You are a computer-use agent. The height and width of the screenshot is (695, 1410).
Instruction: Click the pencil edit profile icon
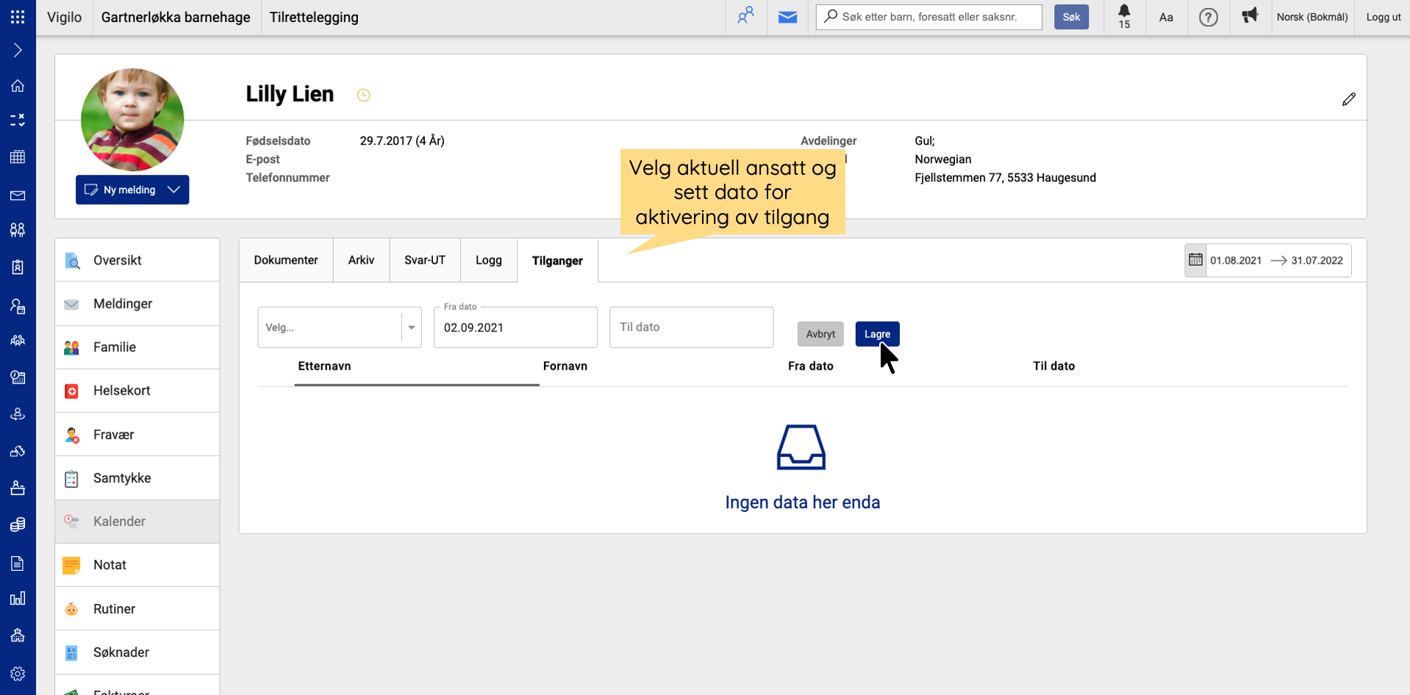click(x=1348, y=99)
